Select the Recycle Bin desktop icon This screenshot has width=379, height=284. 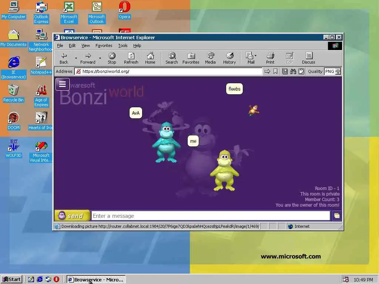[14, 93]
